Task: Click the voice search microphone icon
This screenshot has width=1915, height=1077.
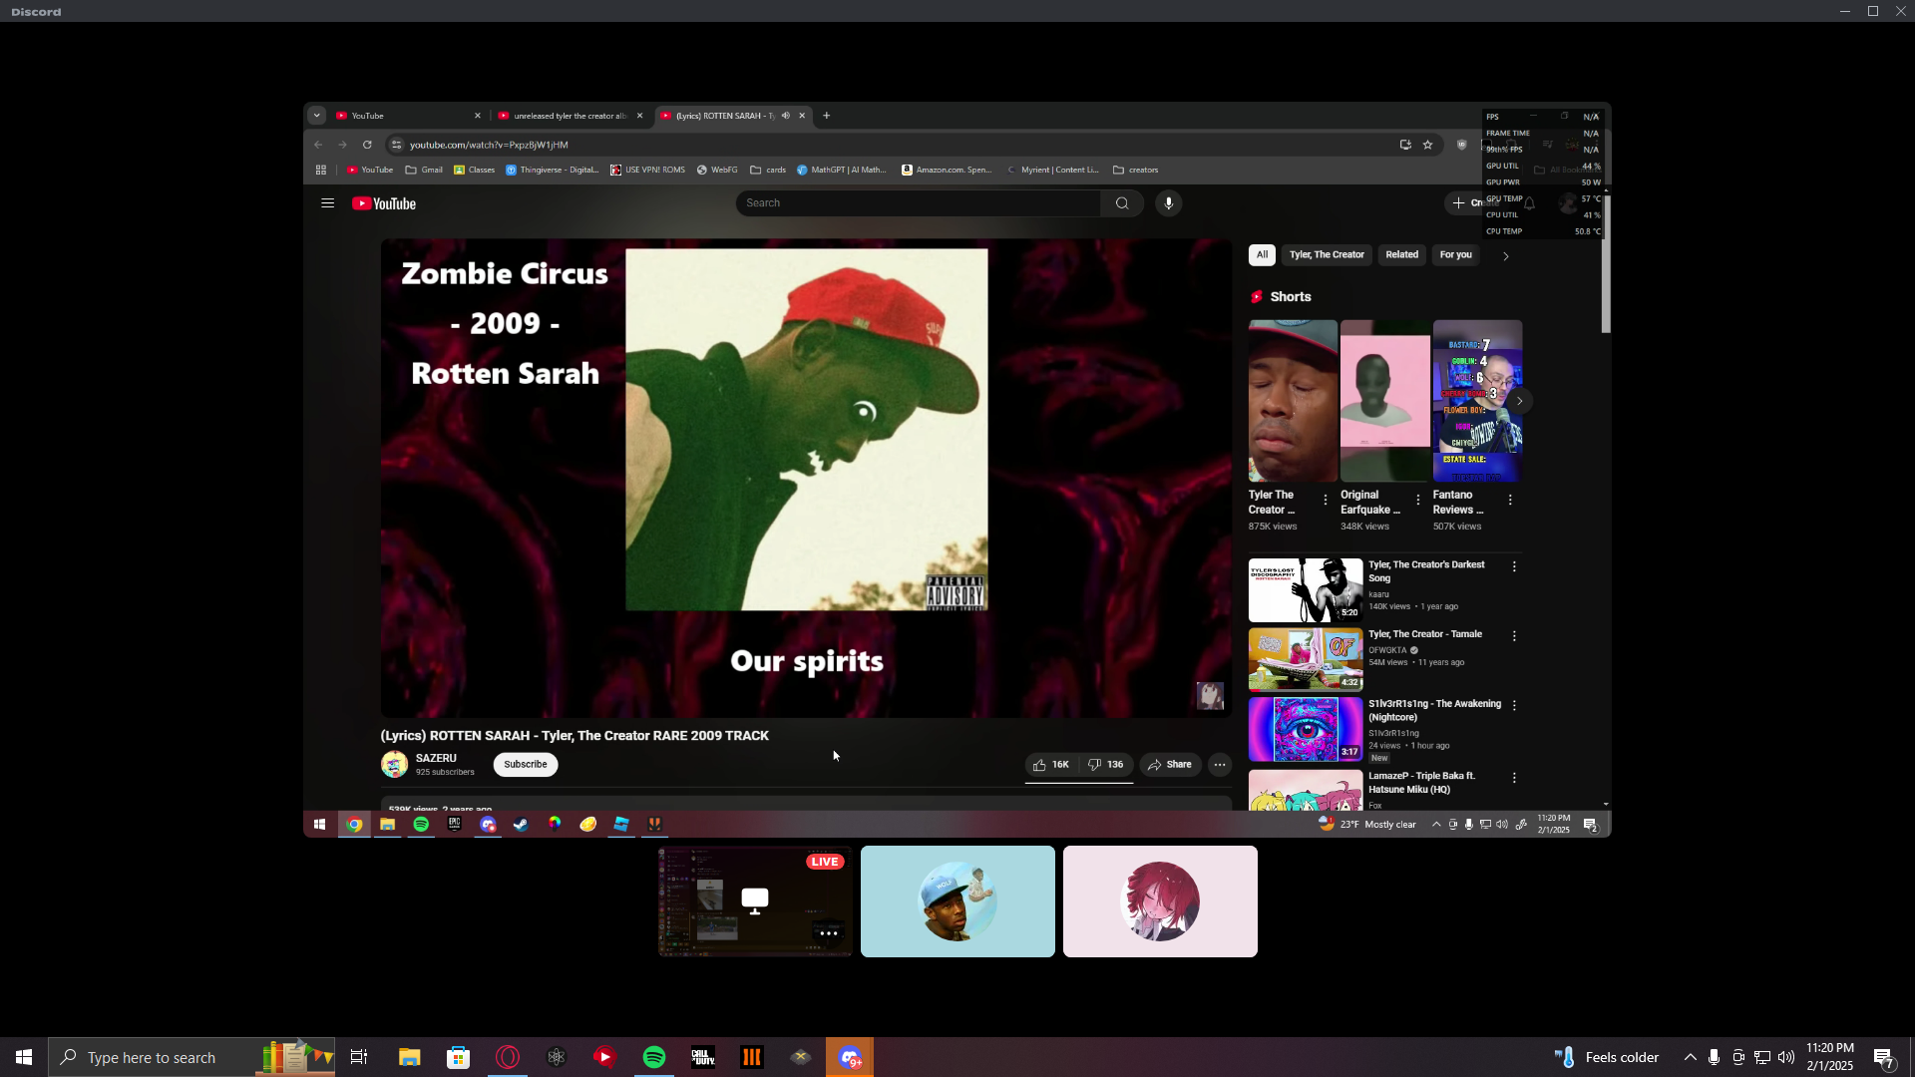Action: (1168, 203)
